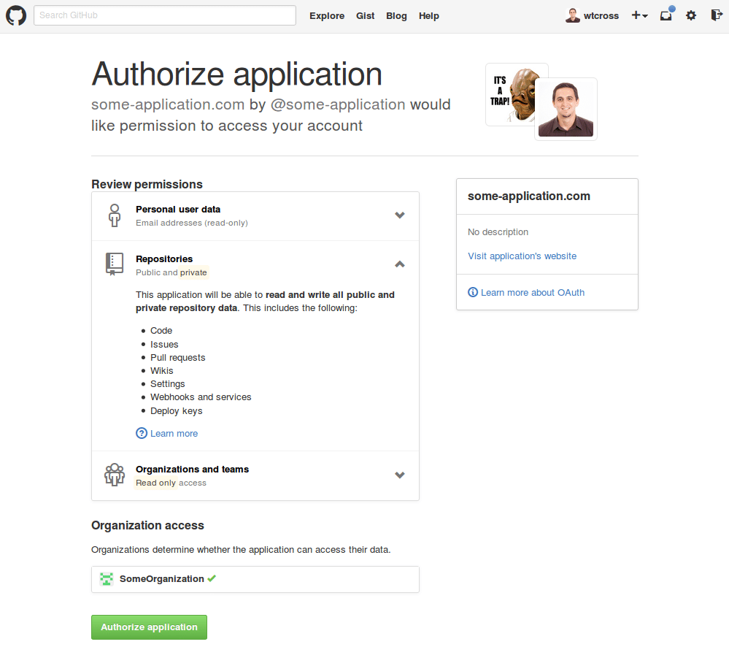Click the green checkmark beside SomeOrganization

(x=212, y=578)
